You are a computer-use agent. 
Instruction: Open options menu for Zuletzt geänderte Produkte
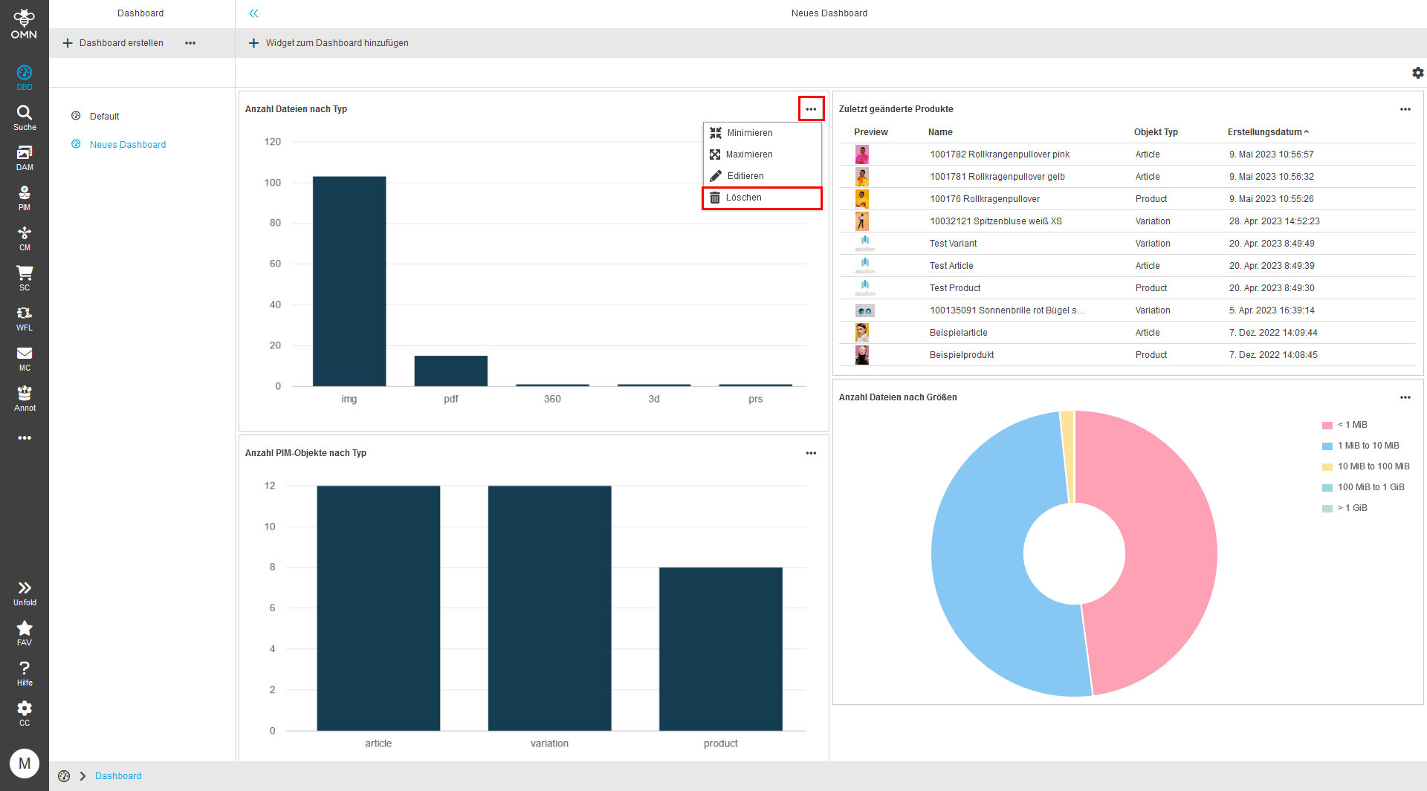[x=1405, y=109]
